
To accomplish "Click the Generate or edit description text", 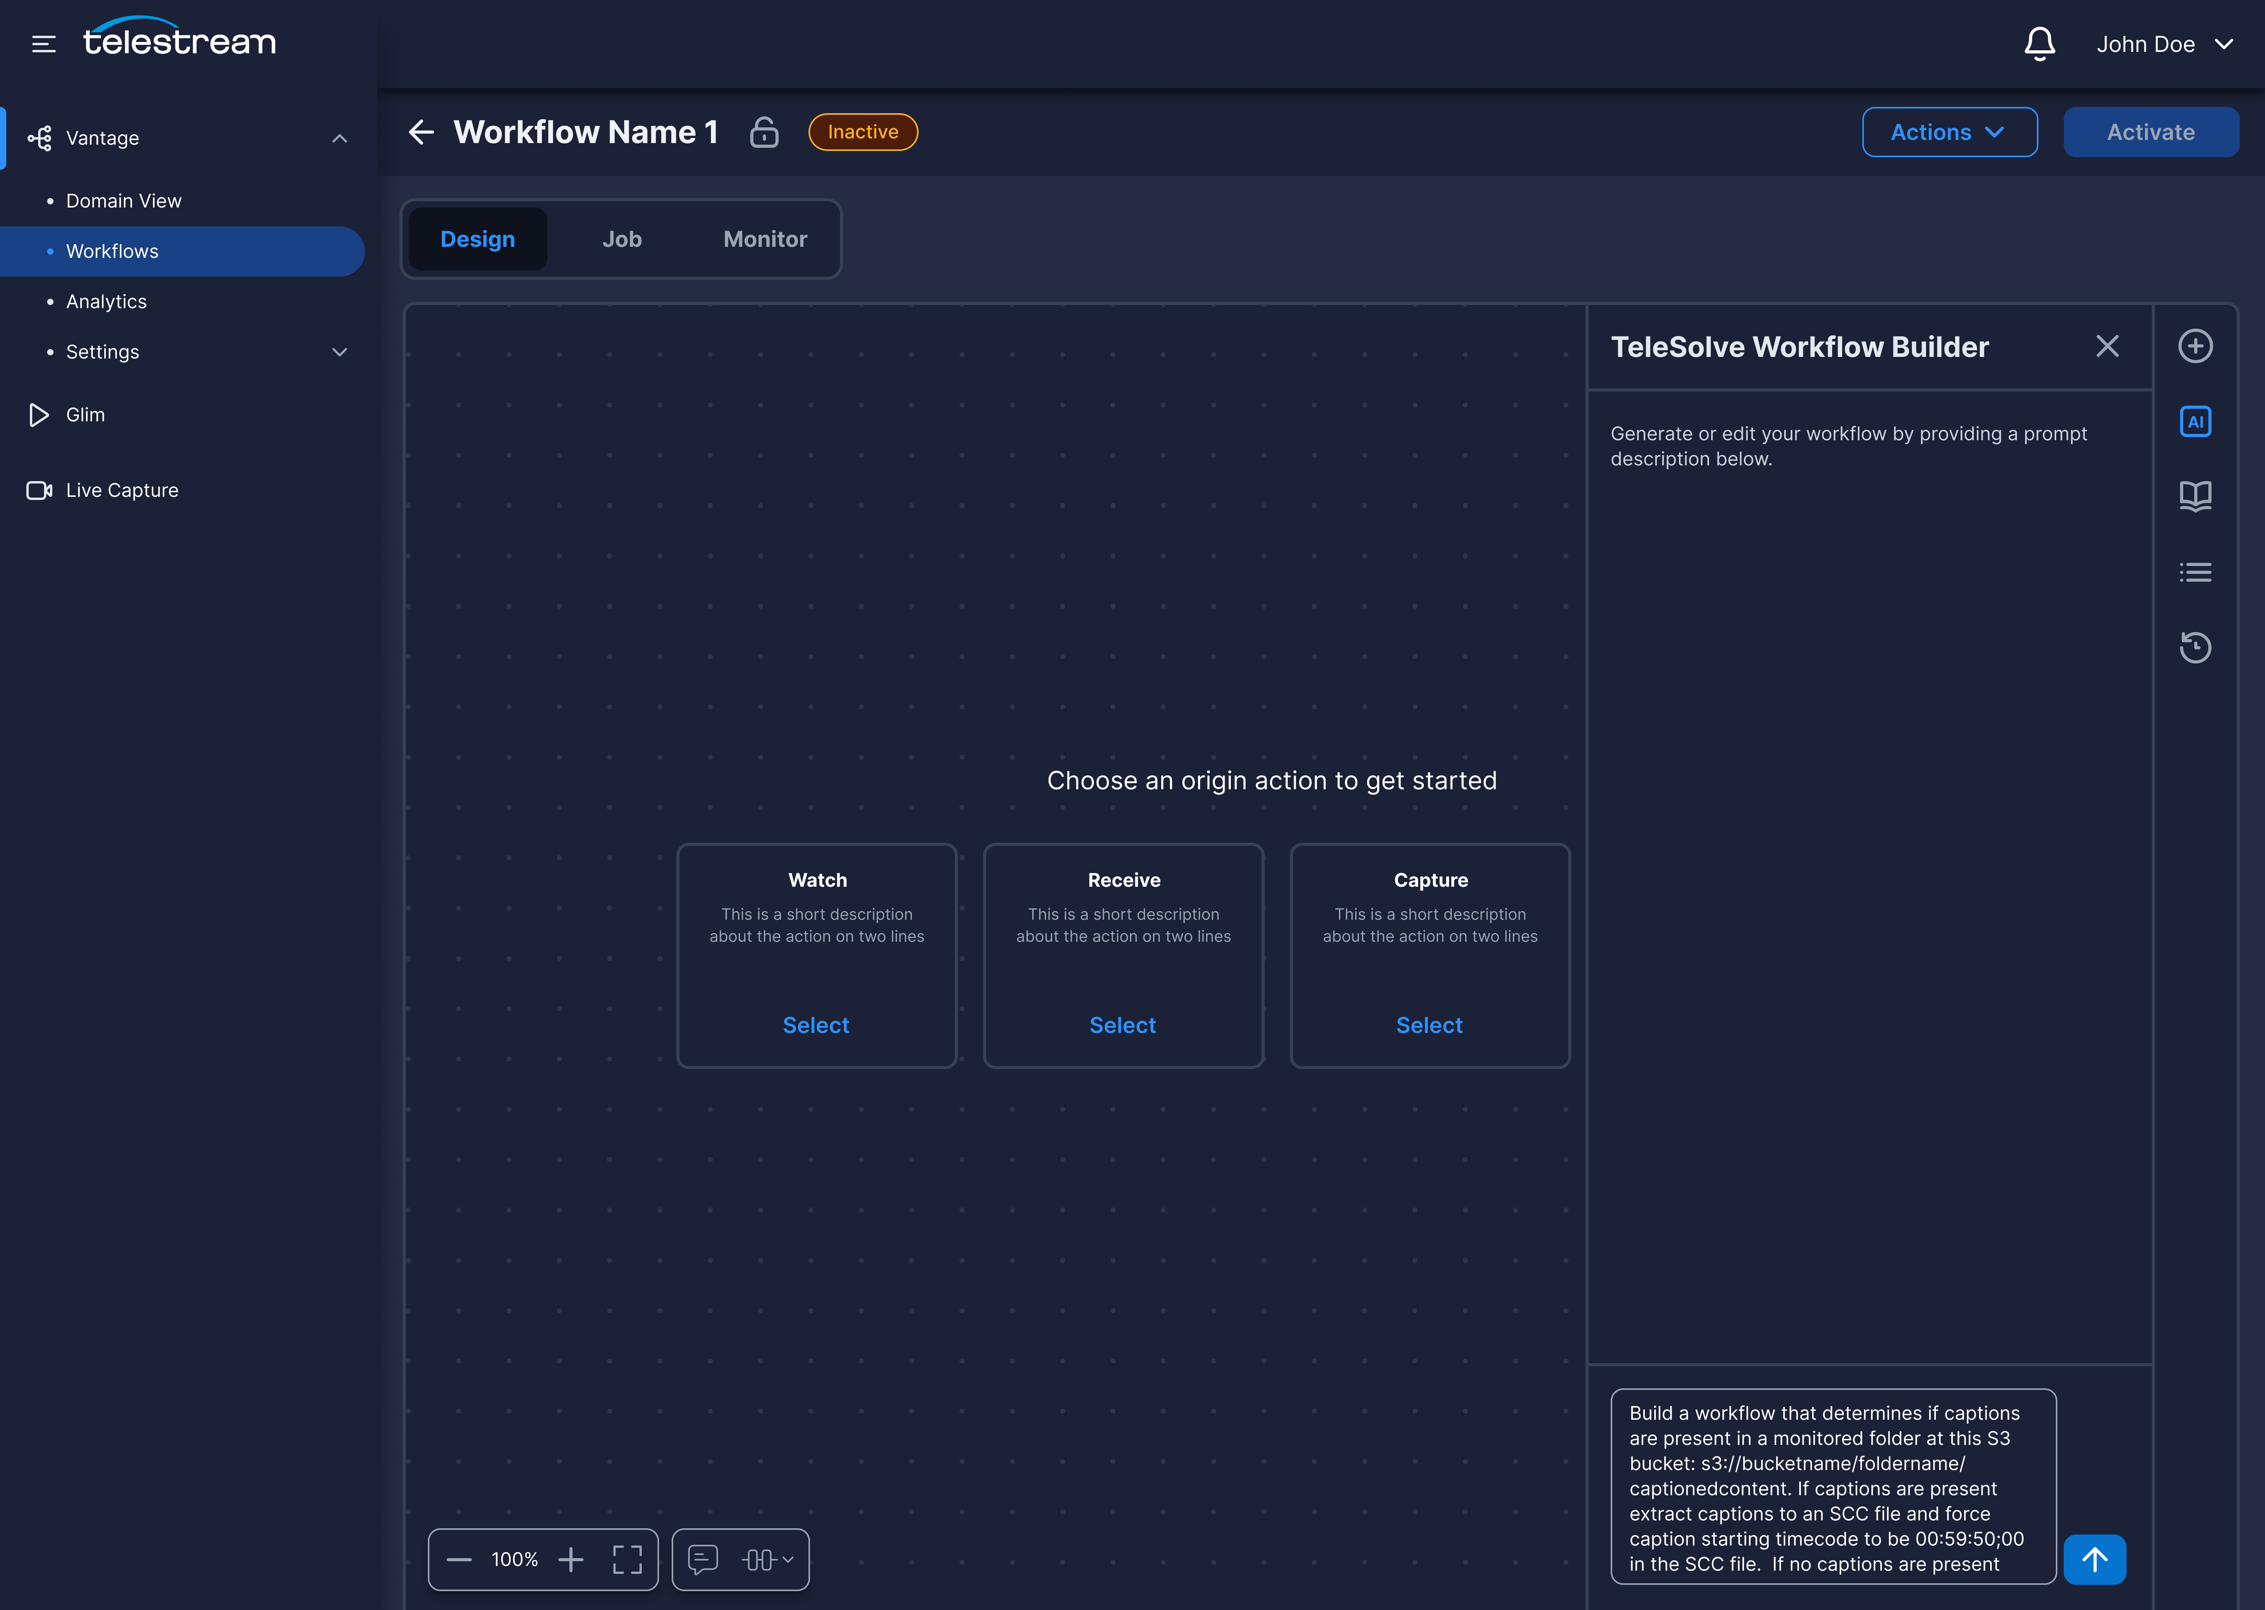I will 1849,446.
